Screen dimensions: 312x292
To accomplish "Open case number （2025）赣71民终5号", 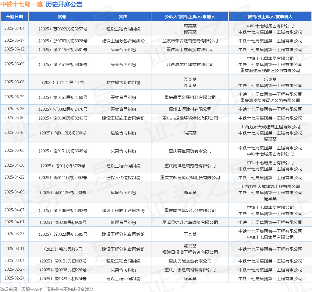I will (x=62, y=249).
